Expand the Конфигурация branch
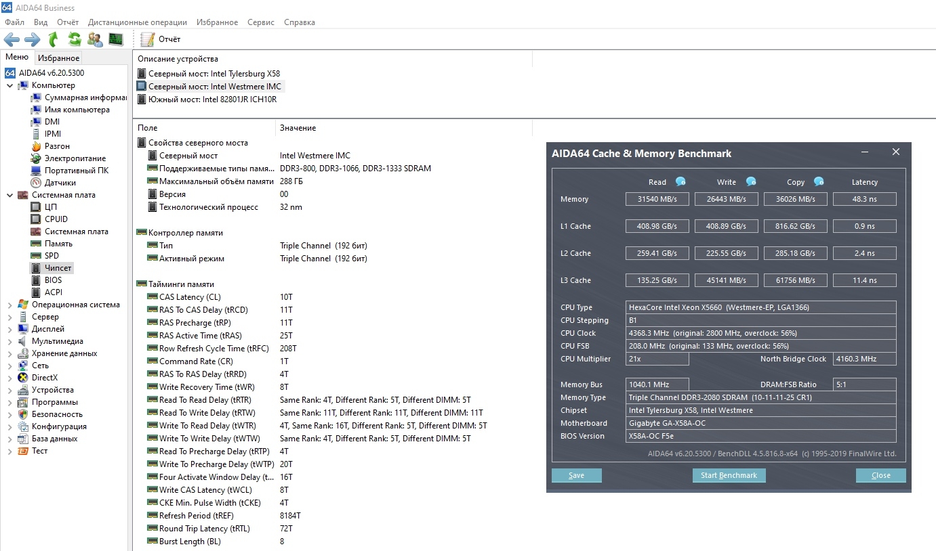Image resolution: width=936 pixels, height=551 pixels. 9,426
